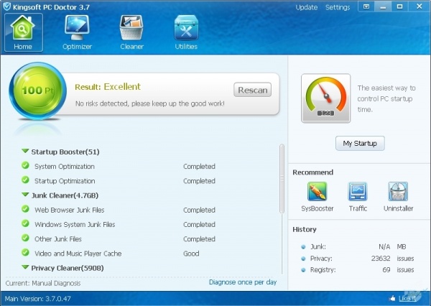This screenshot has width=431, height=306.
Task: Click Web Browser Junk Files check icon
Action: pos(26,209)
